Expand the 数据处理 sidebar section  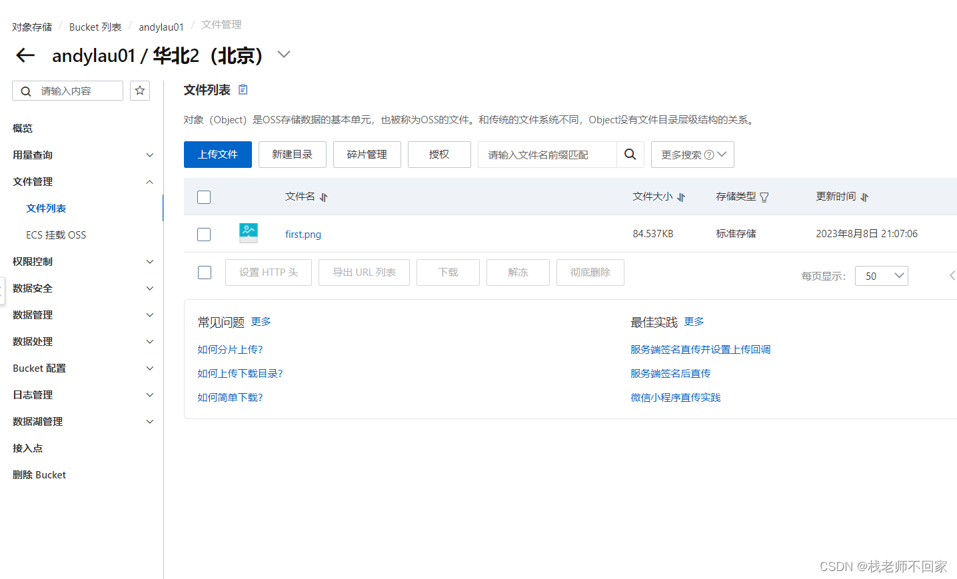pyautogui.click(x=150, y=342)
